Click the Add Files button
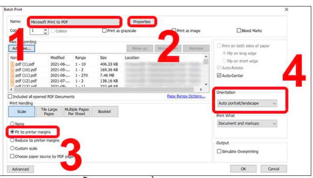 pyautogui.click(x=21, y=49)
